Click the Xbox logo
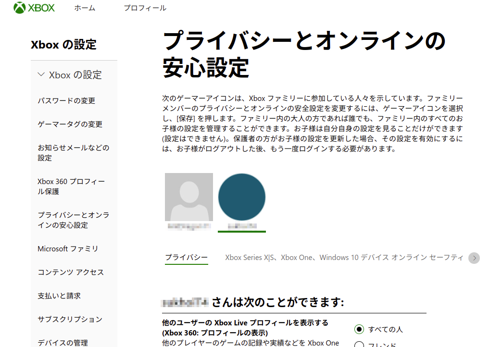Image resolution: width=502 pixels, height=347 pixels. click(34, 8)
